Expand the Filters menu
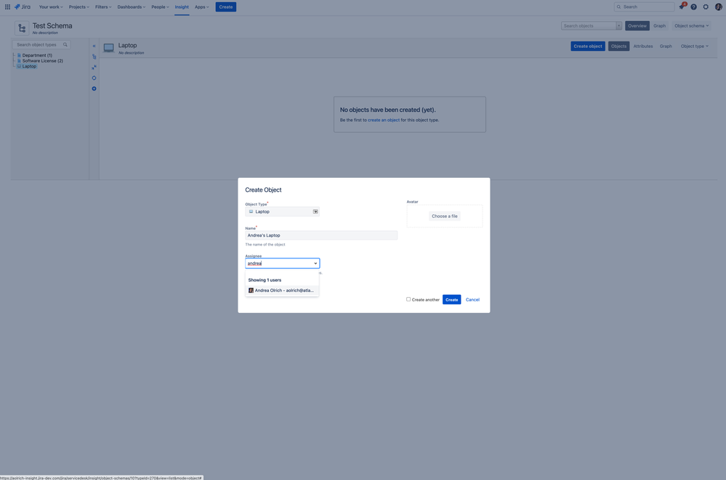Image resolution: width=726 pixels, height=480 pixels. 103,7
